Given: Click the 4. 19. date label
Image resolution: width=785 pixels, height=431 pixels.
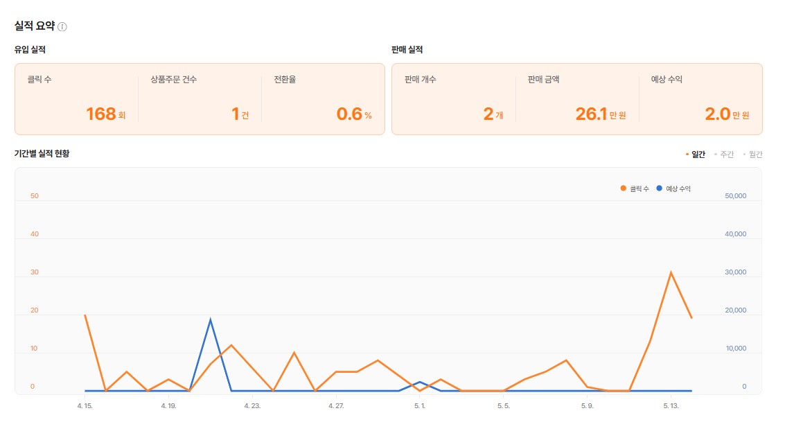Looking at the screenshot, I should pos(169,406).
